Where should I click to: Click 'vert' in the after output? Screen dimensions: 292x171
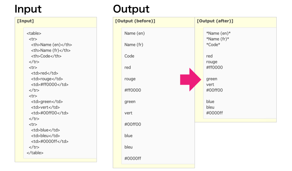(x=210, y=85)
